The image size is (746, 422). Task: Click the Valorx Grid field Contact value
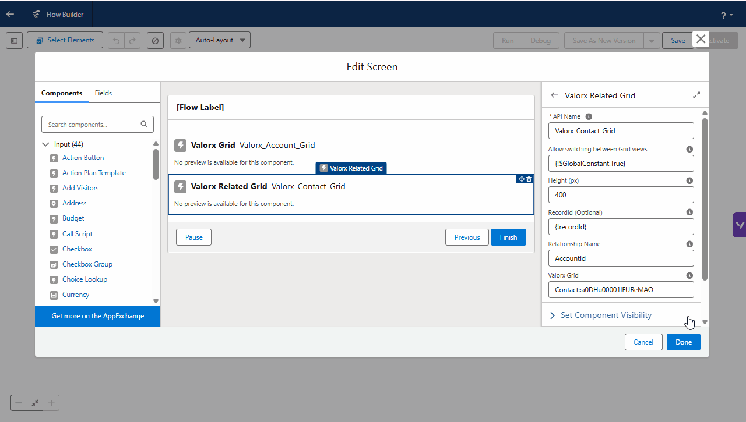click(621, 289)
